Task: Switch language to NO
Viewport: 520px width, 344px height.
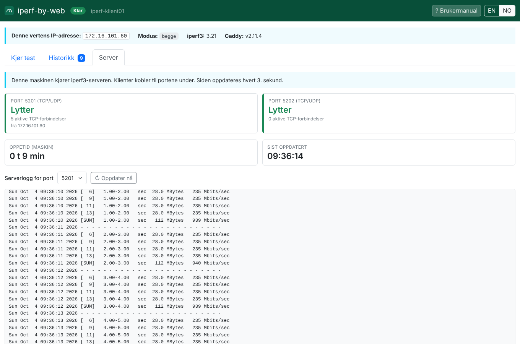Action: pyautogui.click(x=507, y=11)
